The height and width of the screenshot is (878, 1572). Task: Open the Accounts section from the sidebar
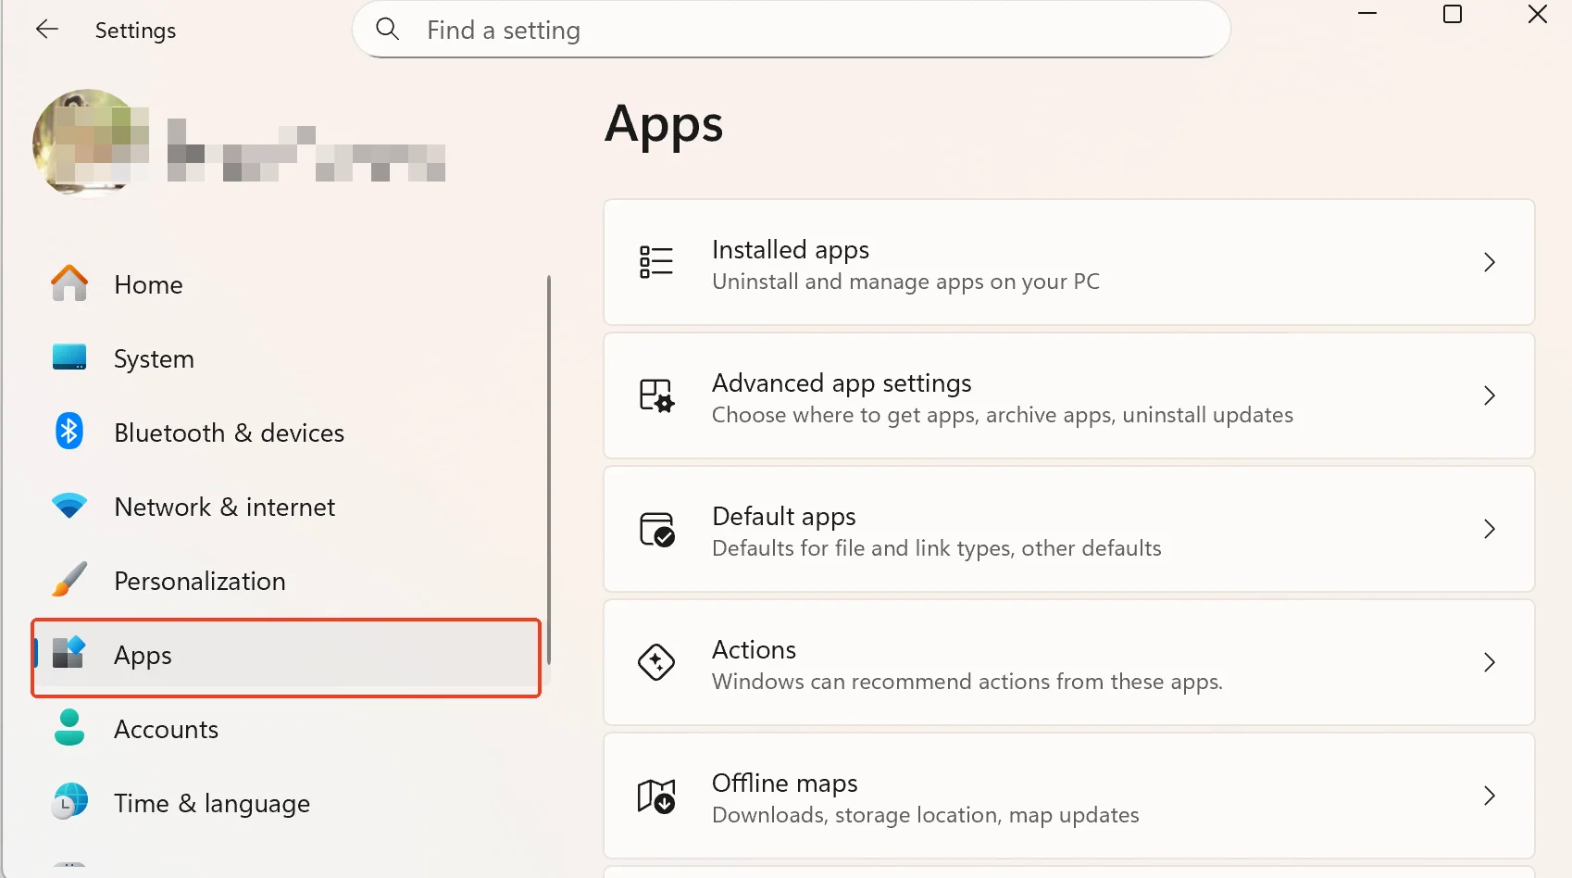[x=166, y=728]
